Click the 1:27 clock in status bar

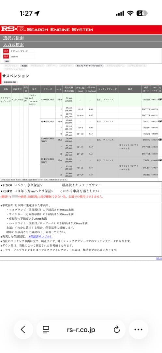pyautogui.click(x=26, y=13)
